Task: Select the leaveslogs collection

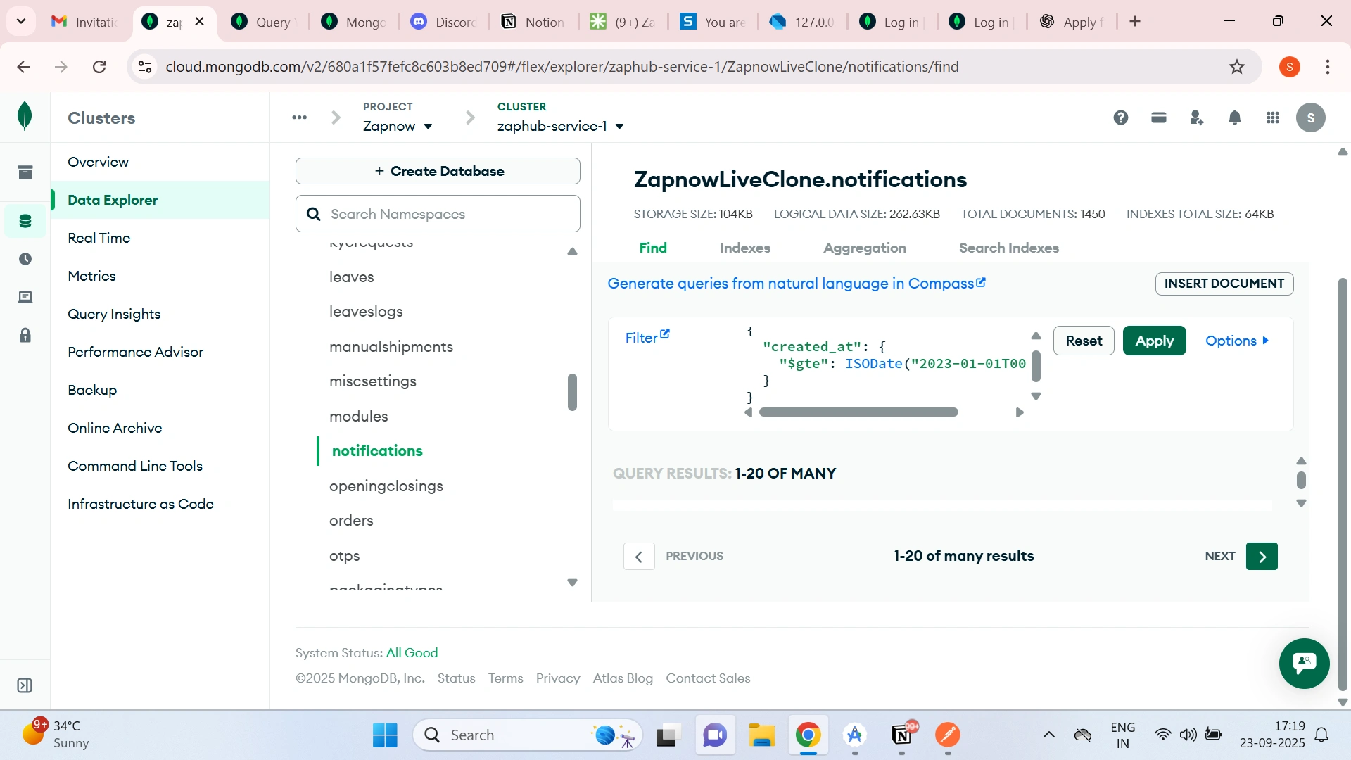Action: click(366, 312)
